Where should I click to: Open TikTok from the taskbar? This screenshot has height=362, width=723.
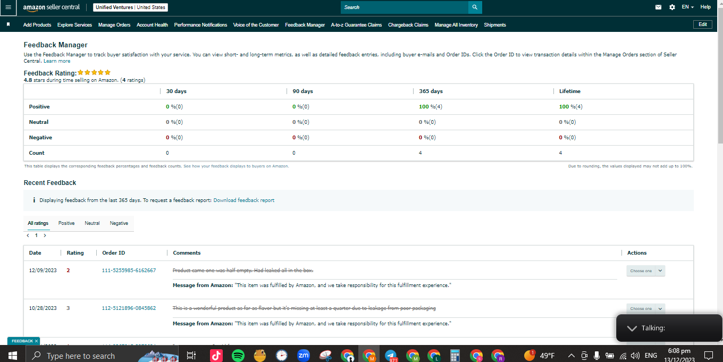(216, 356)
